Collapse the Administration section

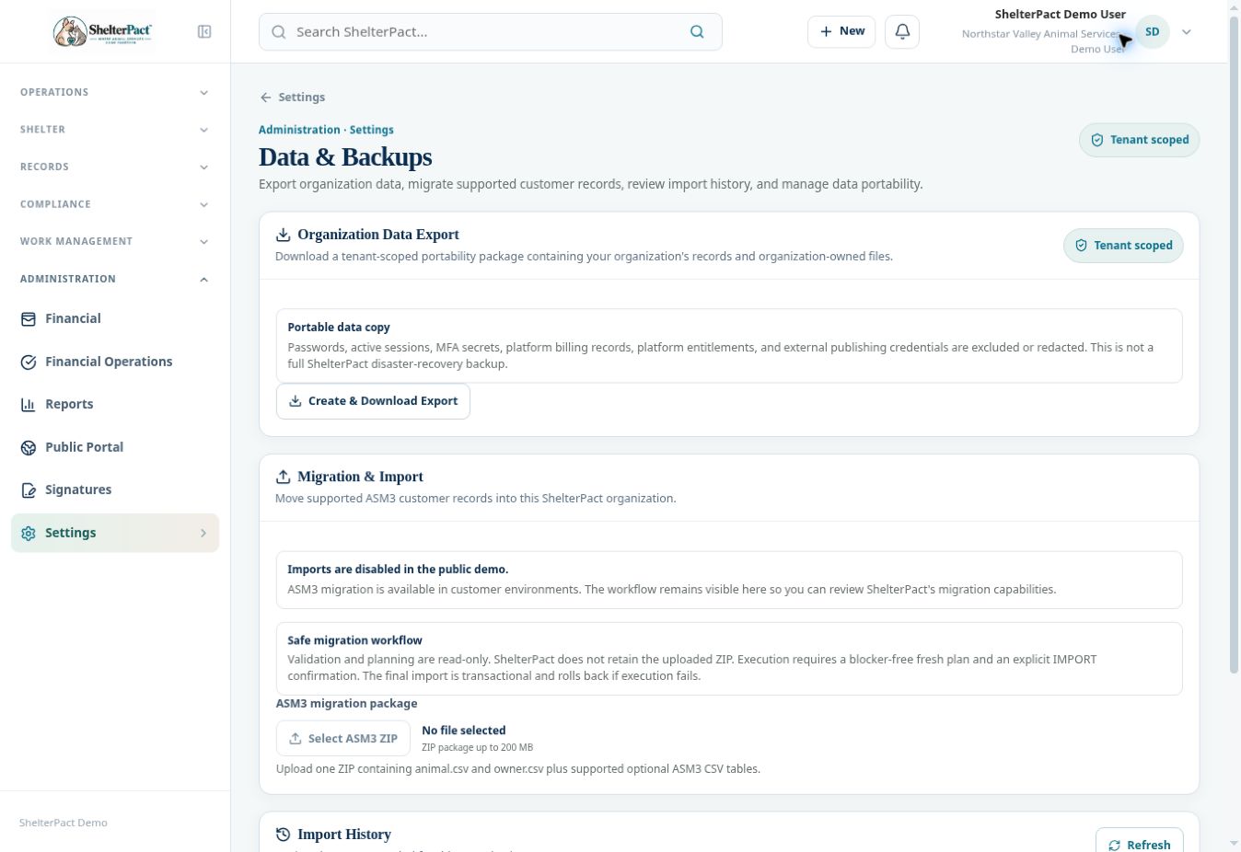tap(115, 279)
